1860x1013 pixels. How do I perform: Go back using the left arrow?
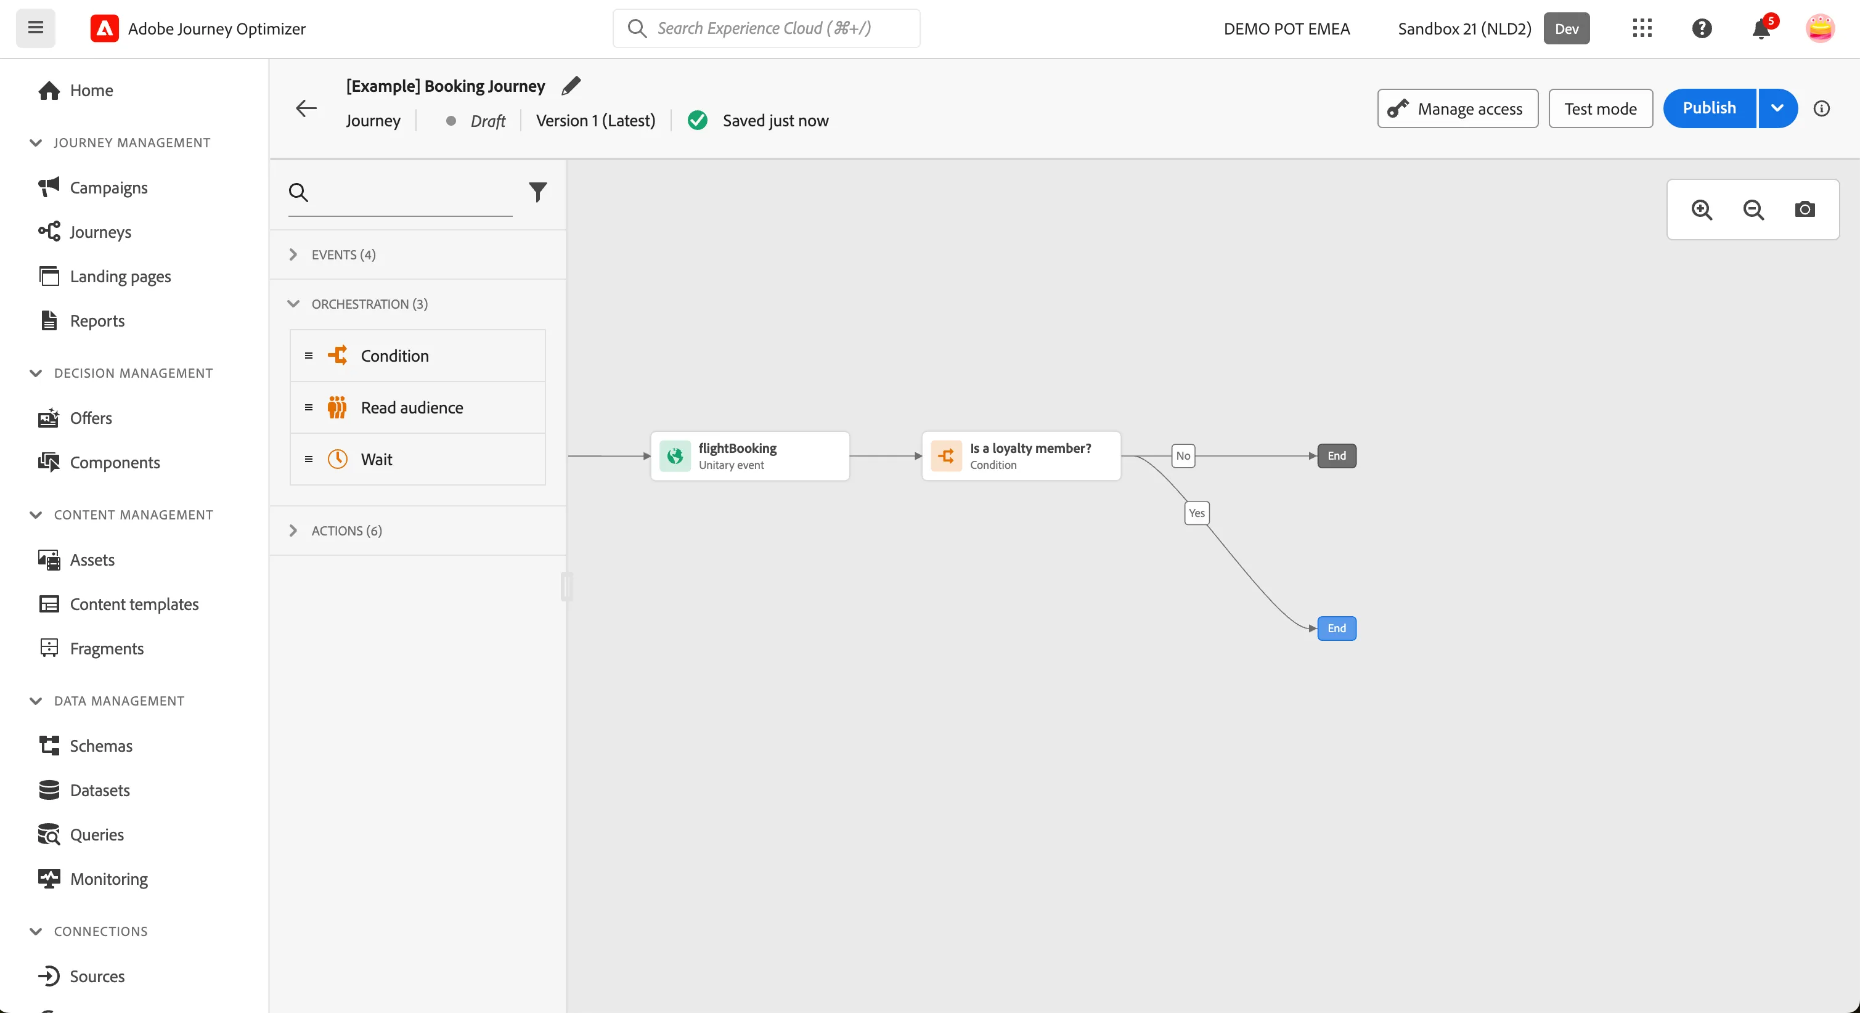(306, 108)
